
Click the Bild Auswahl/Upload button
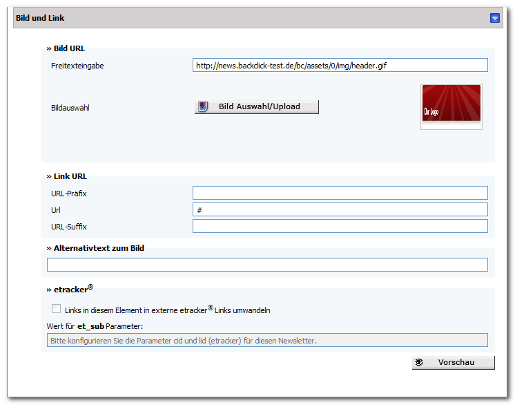click(257, 107)
